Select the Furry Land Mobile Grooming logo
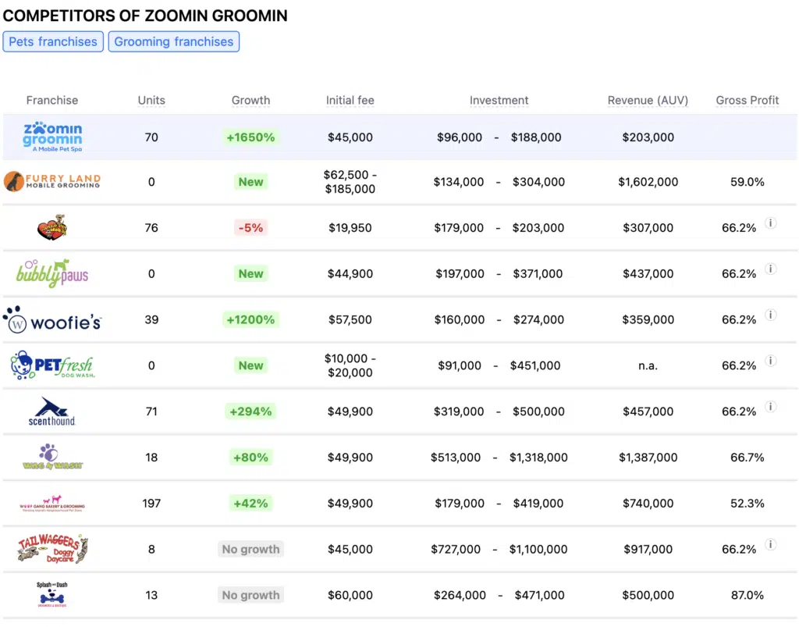The height and width of the screenshot is (627, 799). coord(51,181)
